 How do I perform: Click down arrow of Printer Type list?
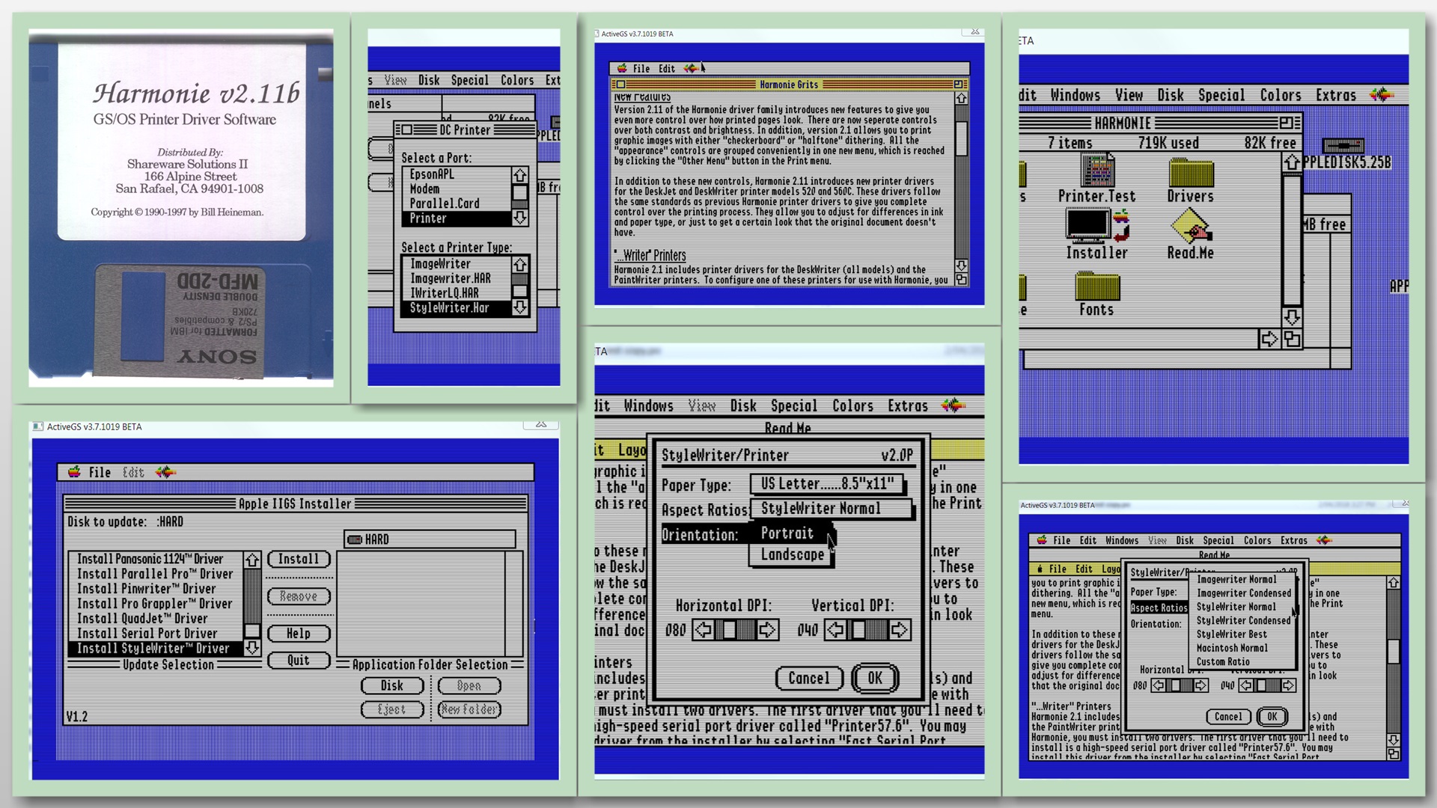point(519,307)
